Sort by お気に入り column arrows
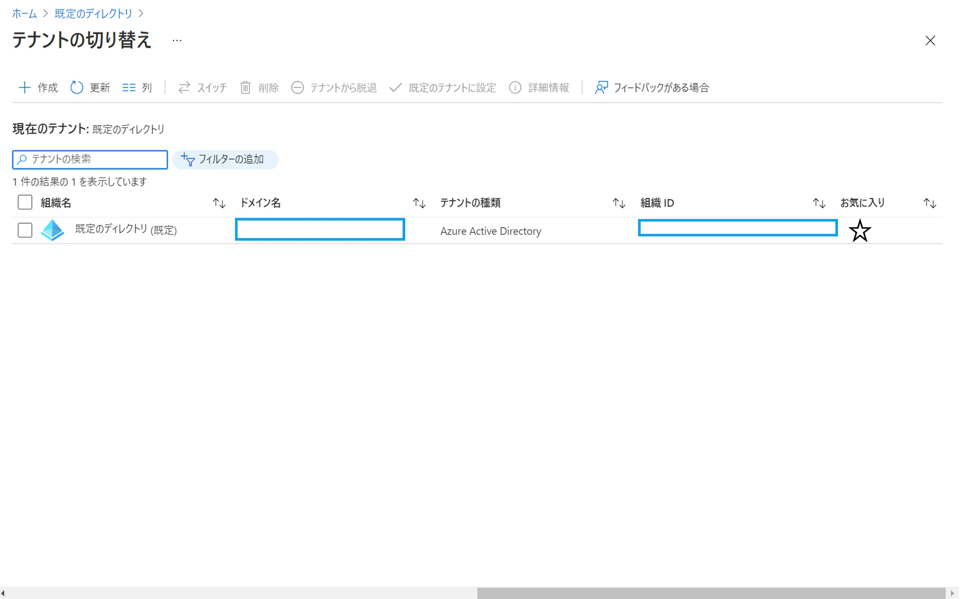This screenshot has height=599, width=970. 930,203
